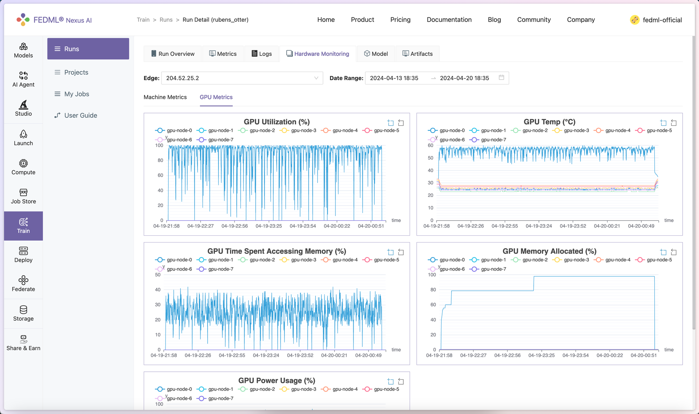Click zoom reset icon on GPU Temp chart
The height and width of the screenshot is (414, 699).
pos(674,123)
